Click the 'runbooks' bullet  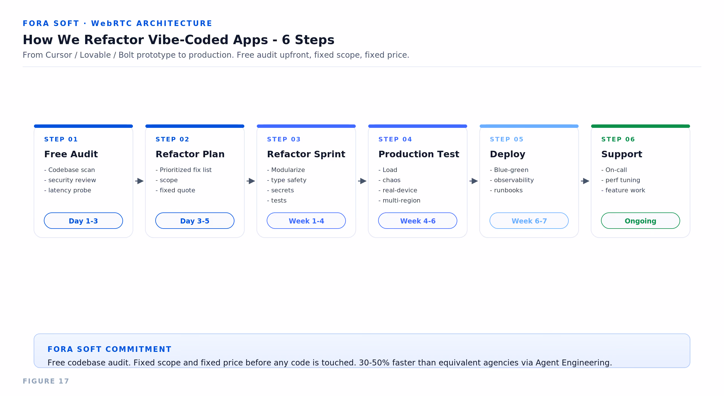click(506, 190)
